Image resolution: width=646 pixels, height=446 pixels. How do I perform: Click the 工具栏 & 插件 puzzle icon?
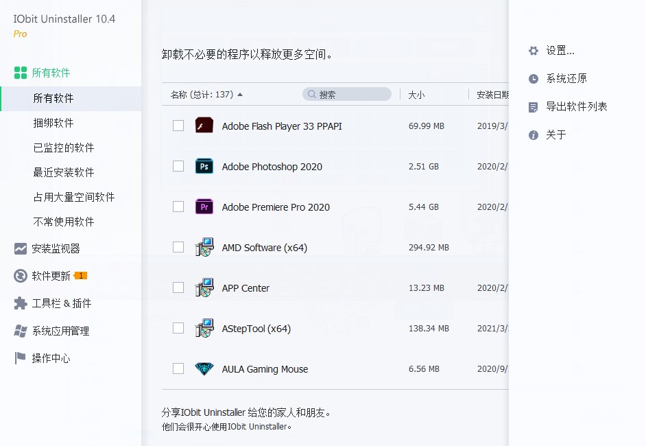coord(19,303)
